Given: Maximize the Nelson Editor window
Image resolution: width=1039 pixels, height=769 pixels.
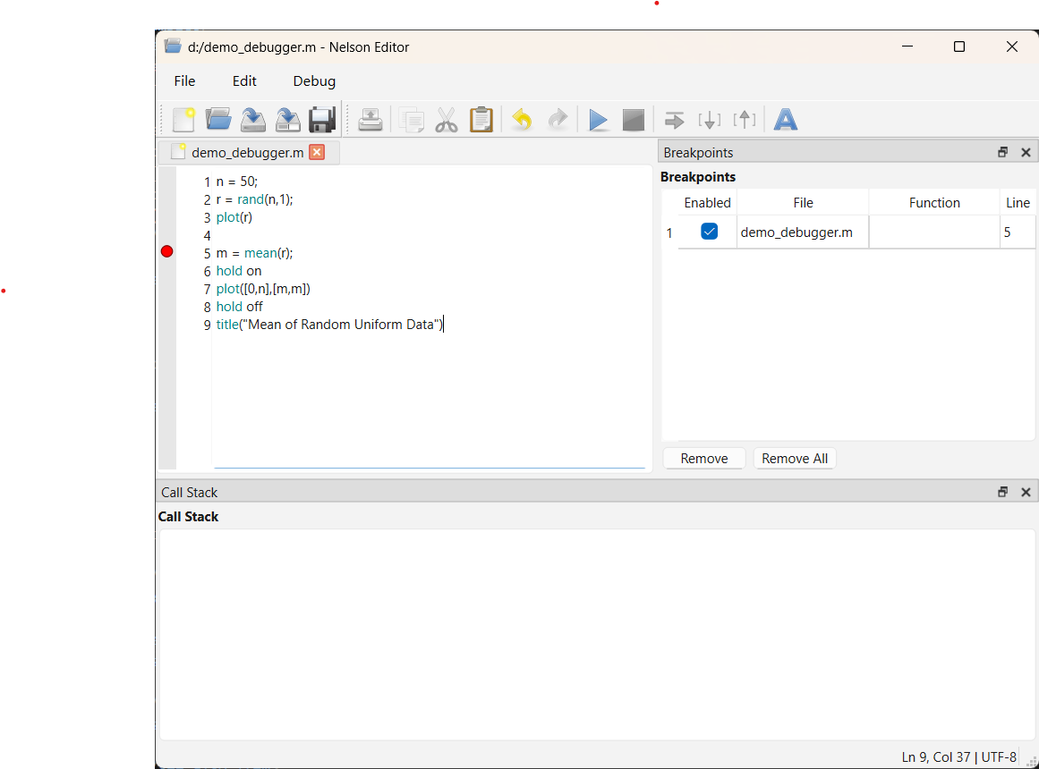Looking at the screenshot, I should tap(958, 46).
